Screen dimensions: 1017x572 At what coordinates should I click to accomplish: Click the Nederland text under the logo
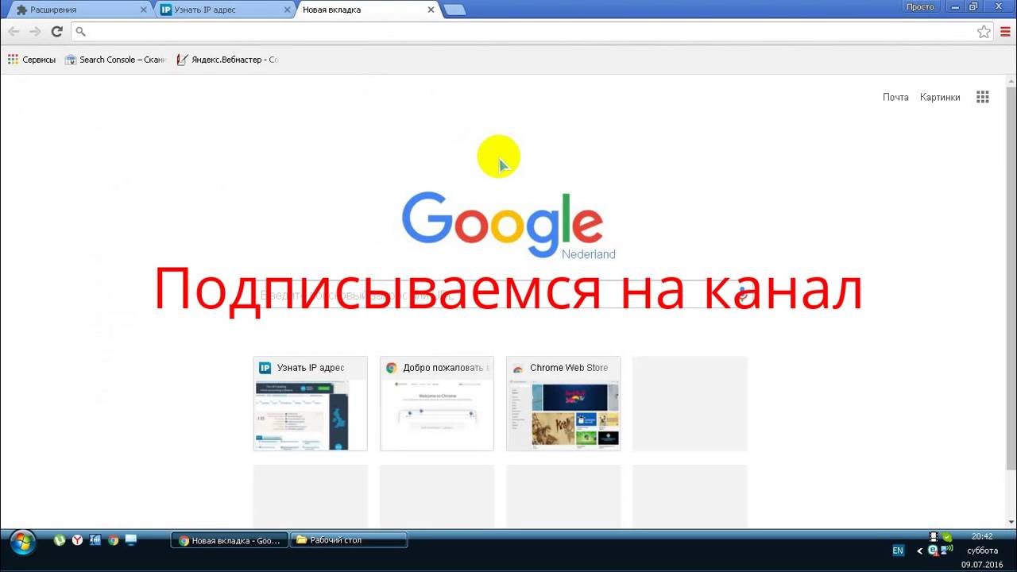[x=589, y=254]
